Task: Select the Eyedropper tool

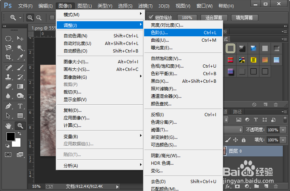Action: 20,57
